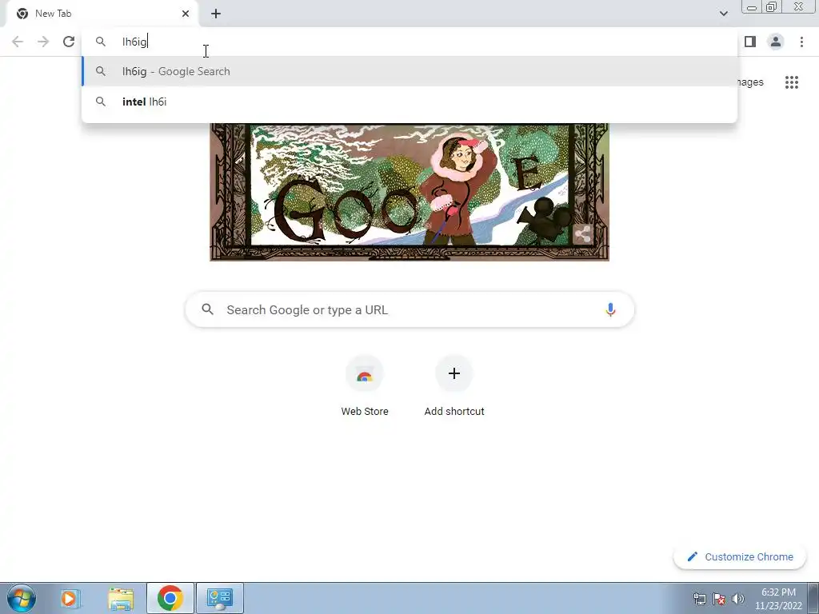Open the Control Panel taskbar item
This screenshot has width=819, height=614.
(220, 598)
